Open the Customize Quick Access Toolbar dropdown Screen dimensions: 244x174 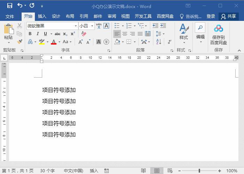tap(42, 6)
